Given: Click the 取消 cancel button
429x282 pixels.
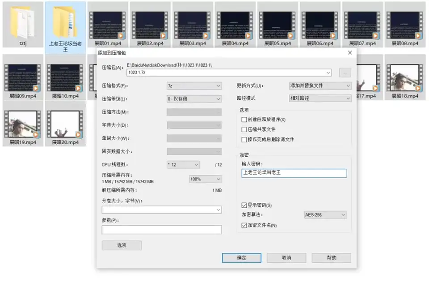Looking at the screenshot, I should pos(286,258).
